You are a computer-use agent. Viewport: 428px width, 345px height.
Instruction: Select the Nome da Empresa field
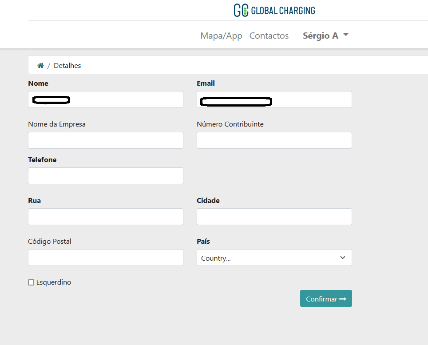[x=105, y=140]
